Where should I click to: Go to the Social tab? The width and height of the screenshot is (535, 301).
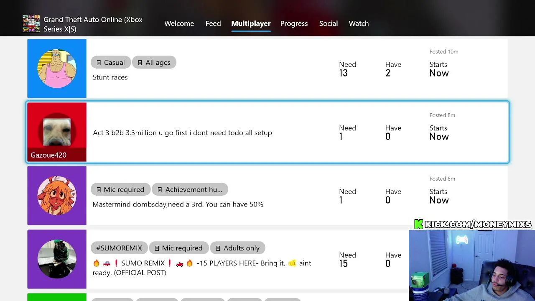click(329, 23)
